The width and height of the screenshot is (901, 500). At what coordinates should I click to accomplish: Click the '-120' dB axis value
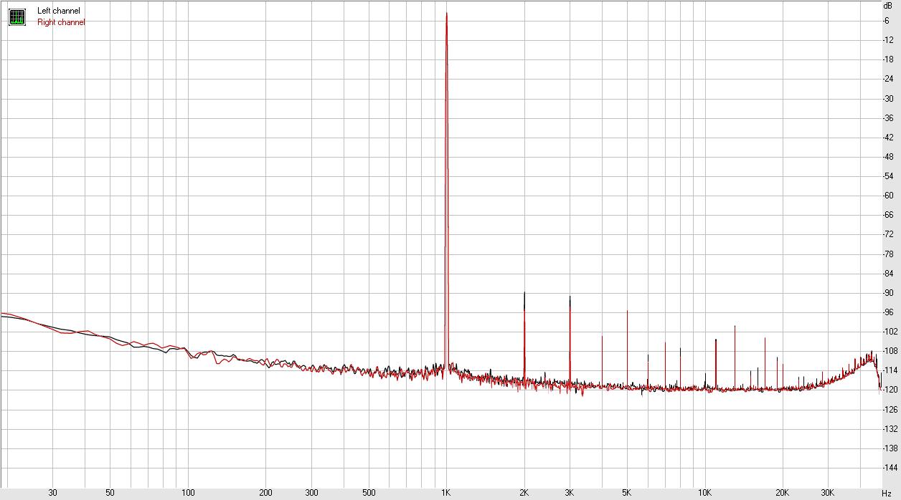click(890, 389)
